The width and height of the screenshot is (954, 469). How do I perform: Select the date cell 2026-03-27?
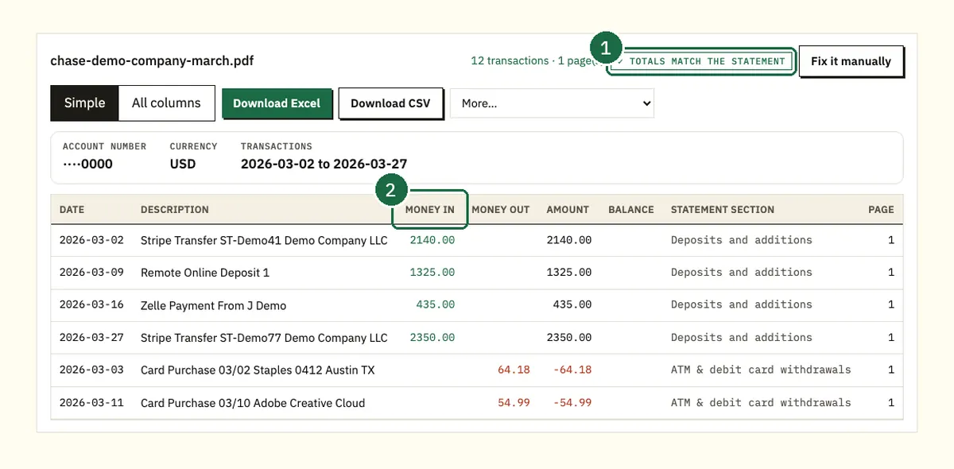[x=91, y=338]
